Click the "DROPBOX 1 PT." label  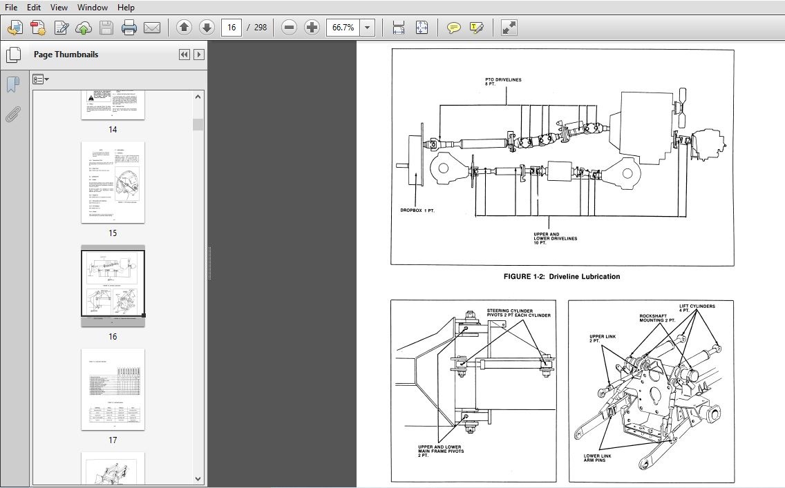[x=417, y=211]
